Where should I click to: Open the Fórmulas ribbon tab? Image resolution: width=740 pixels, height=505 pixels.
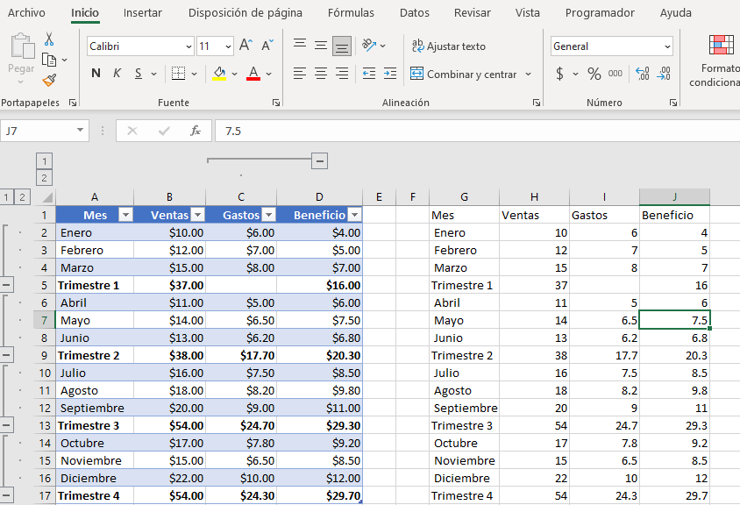coord(351,13)
